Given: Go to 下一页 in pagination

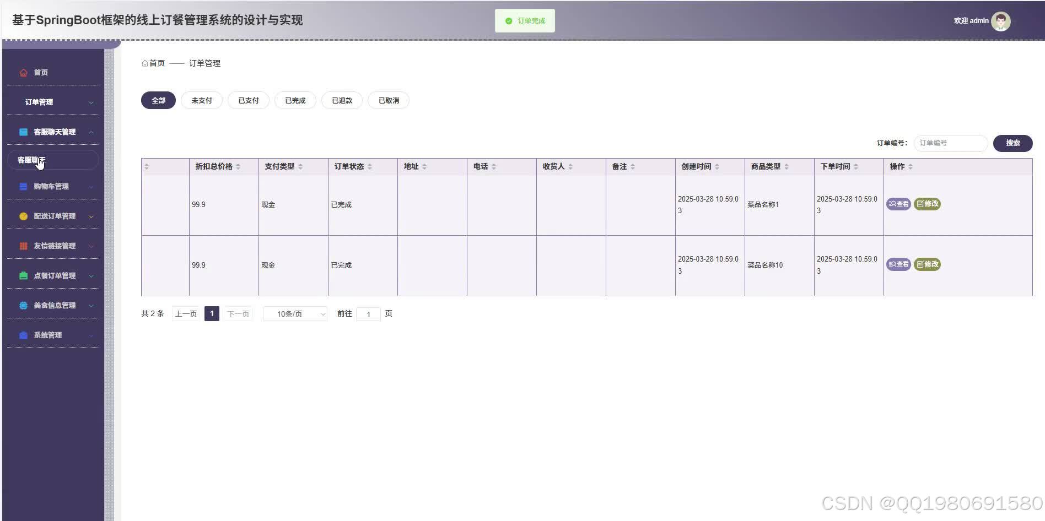Looking at the screenshot, I should (238, 314).
